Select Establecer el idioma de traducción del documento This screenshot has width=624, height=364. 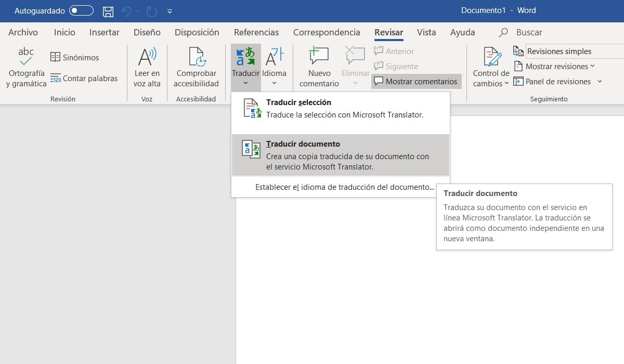point(344,187)
